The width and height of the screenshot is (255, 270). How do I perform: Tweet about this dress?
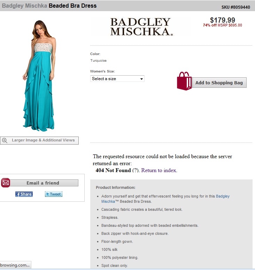coord(54,194)
